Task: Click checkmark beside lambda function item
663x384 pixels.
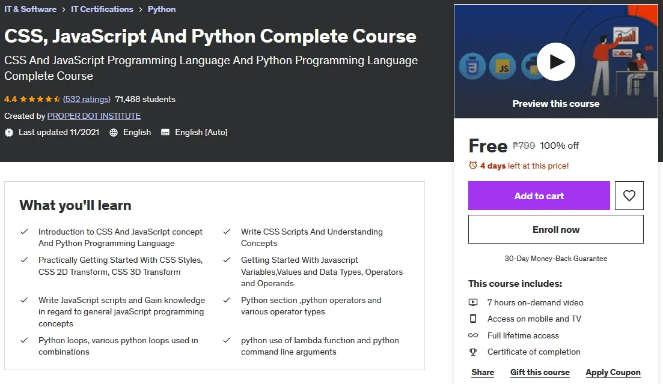Action: click(227, 340)
